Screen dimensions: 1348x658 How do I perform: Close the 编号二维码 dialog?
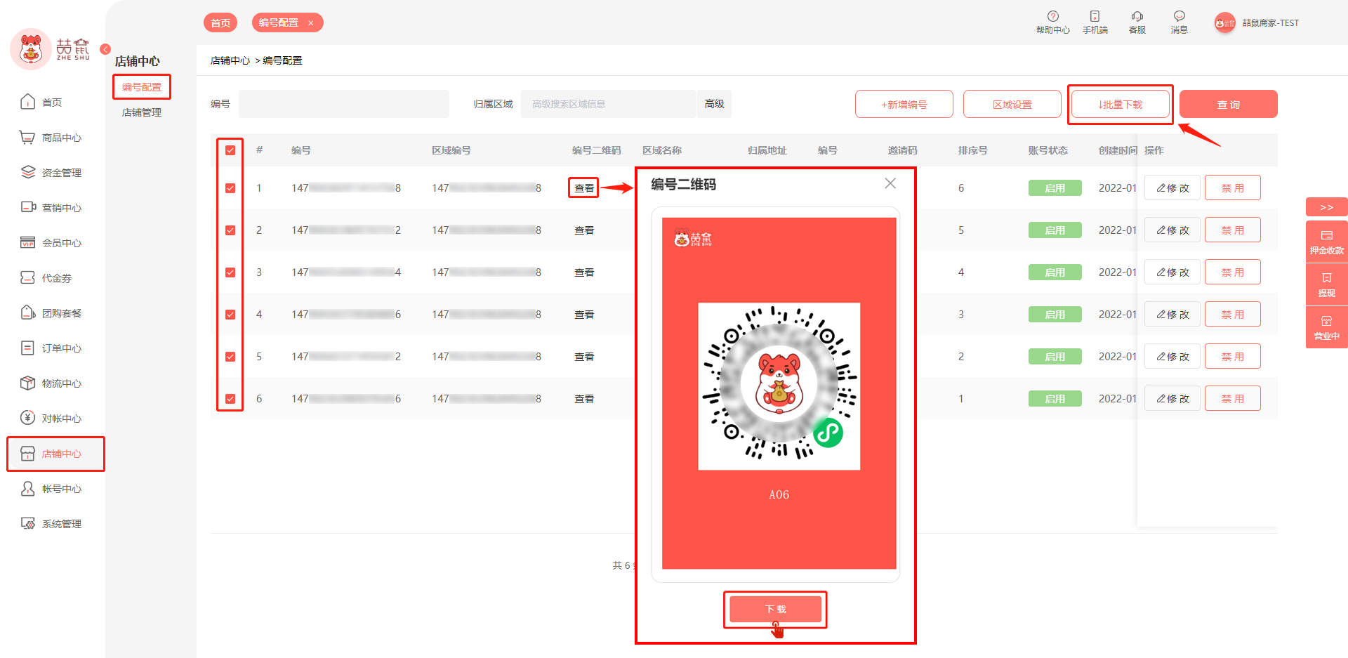(x=890, y=183)
